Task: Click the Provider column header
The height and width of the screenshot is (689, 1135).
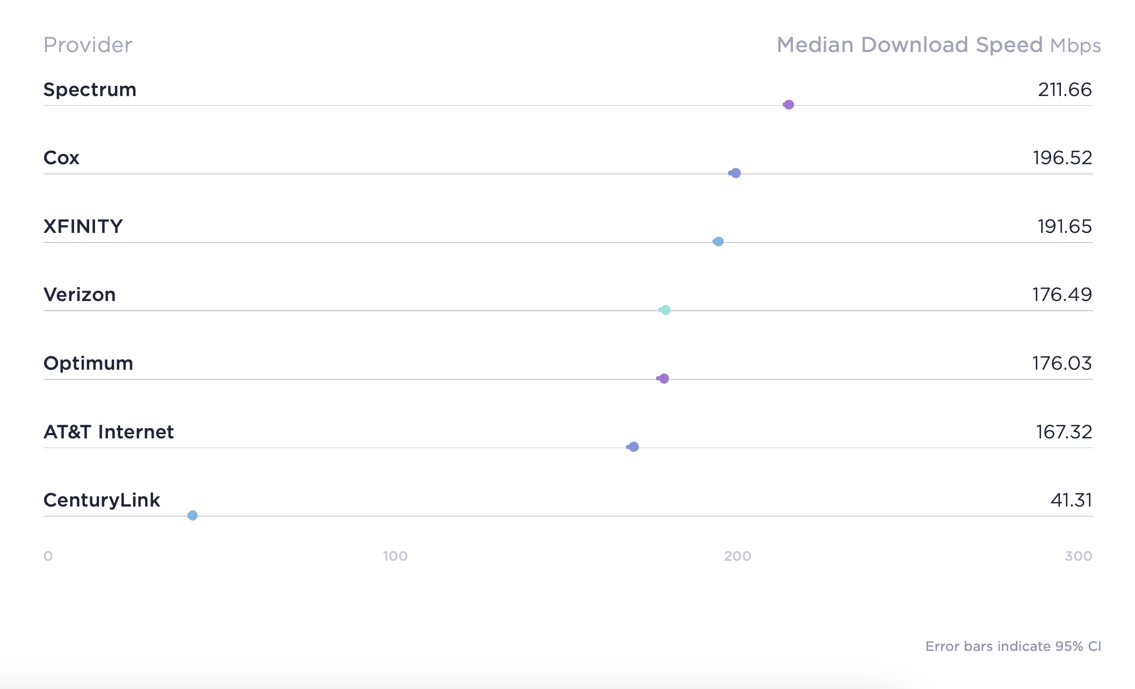Action: point(88,45)
